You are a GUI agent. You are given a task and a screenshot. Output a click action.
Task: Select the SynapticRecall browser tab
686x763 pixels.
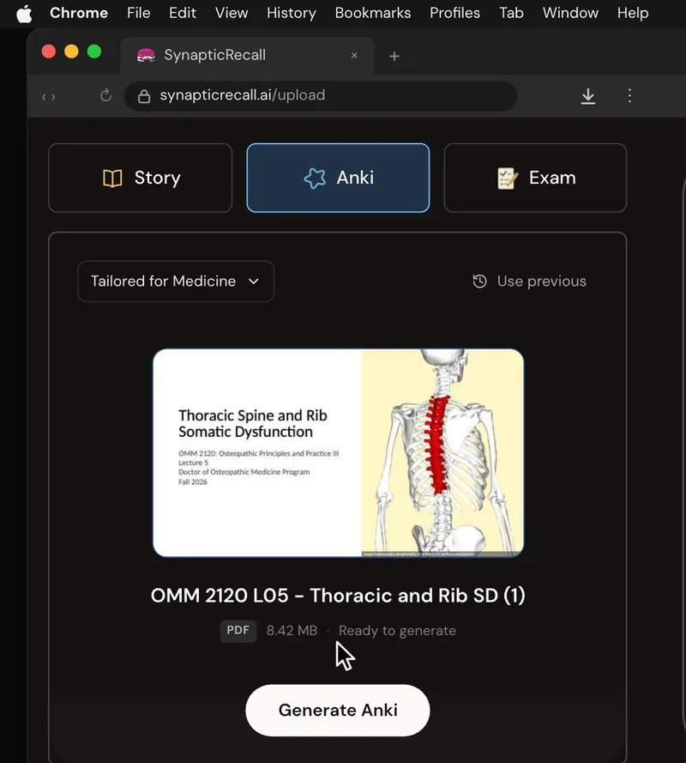[x=247, y=56]
